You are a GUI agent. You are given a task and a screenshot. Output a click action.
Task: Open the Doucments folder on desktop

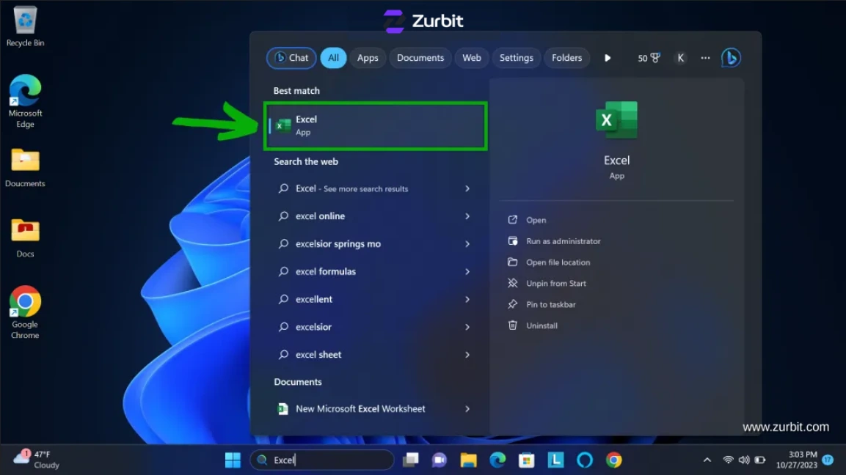(x=25, y=168)
